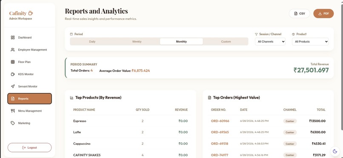Click the bar chart icon beside Top Products
This screenshot has height=158, width=343.
(71, 98)
